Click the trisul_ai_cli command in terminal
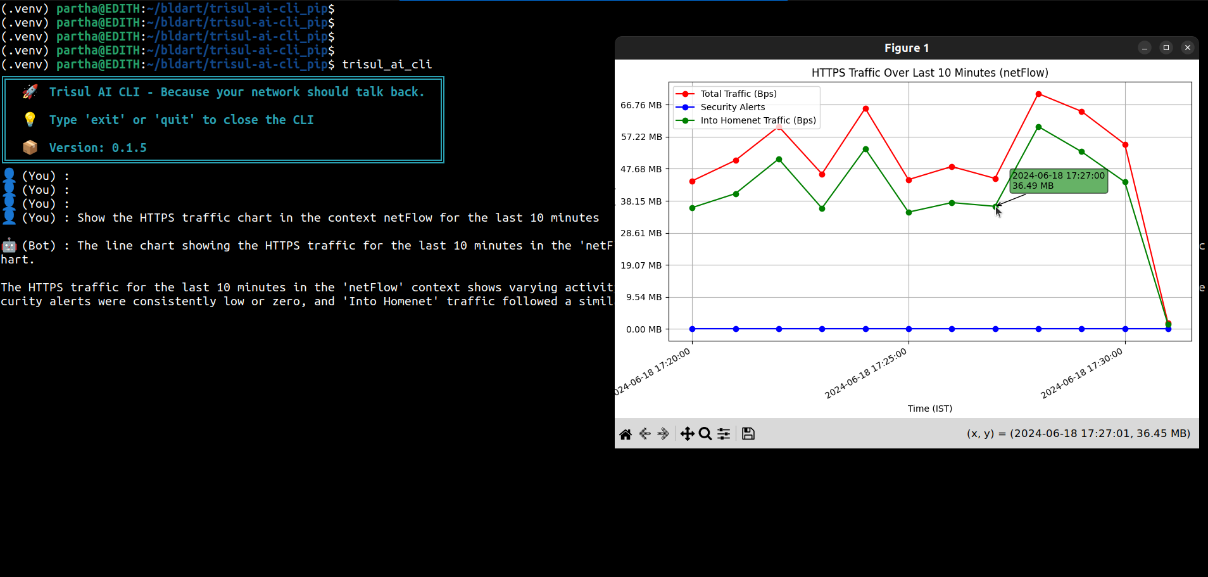Viewport: 1208px width, 577px height. pos(387,65)
